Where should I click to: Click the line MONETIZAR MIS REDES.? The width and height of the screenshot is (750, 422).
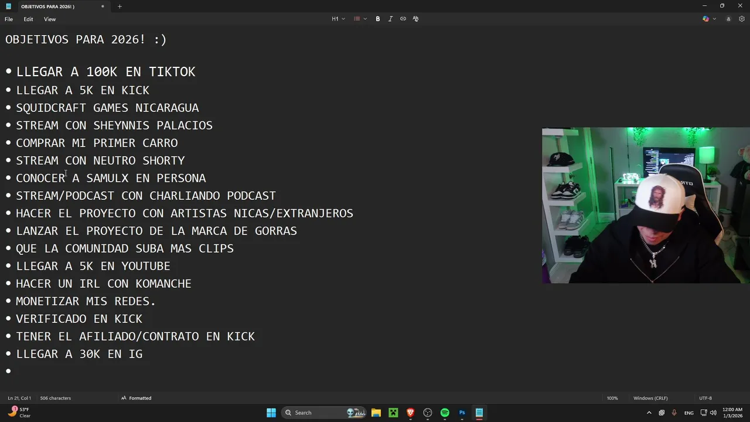click(86, 301)
